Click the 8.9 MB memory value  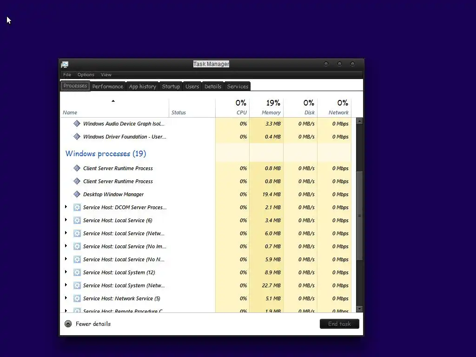272,272
